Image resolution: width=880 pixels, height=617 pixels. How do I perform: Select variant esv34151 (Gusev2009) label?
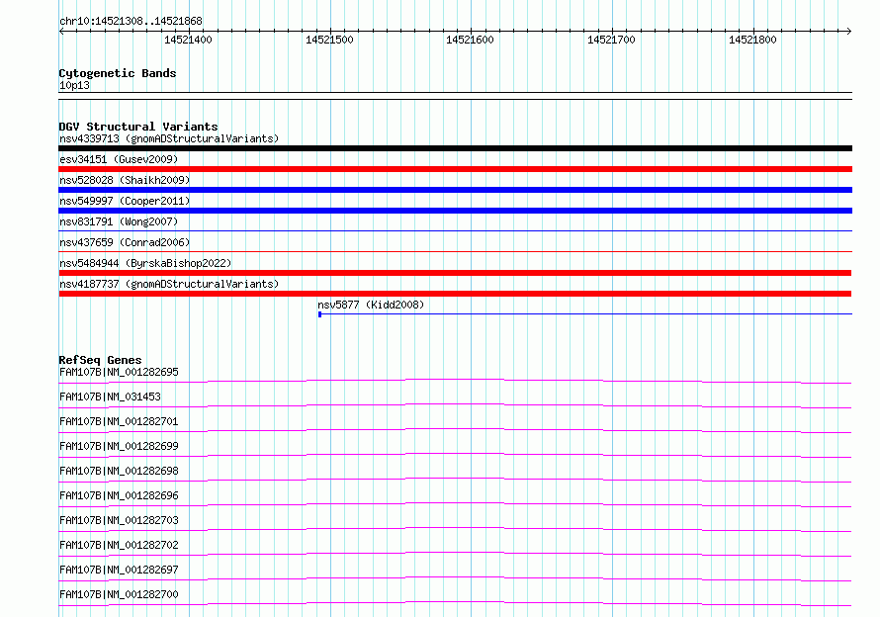pos(119,159)
